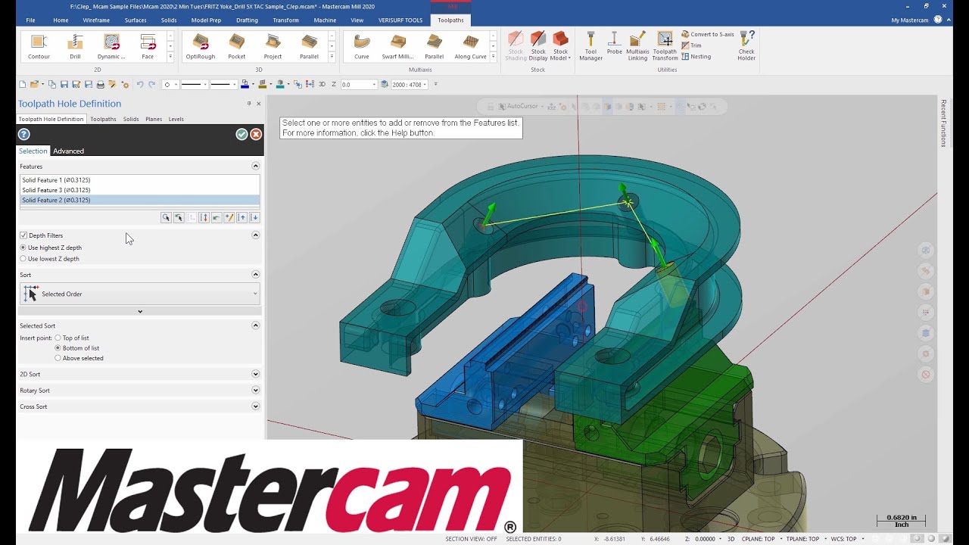The height and width of the screenshot is (545, 969).
Task: Click the save file icon in quick toolbar
Action: coord(64,85)
